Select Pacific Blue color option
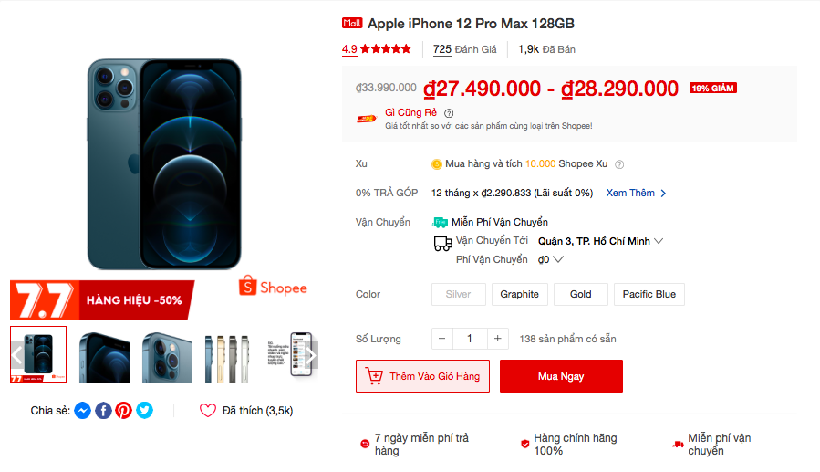This screenshot has width=820, height=472. tap(649, 294)
